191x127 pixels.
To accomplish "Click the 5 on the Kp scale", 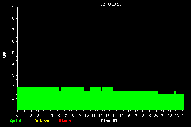I will 13,53.
